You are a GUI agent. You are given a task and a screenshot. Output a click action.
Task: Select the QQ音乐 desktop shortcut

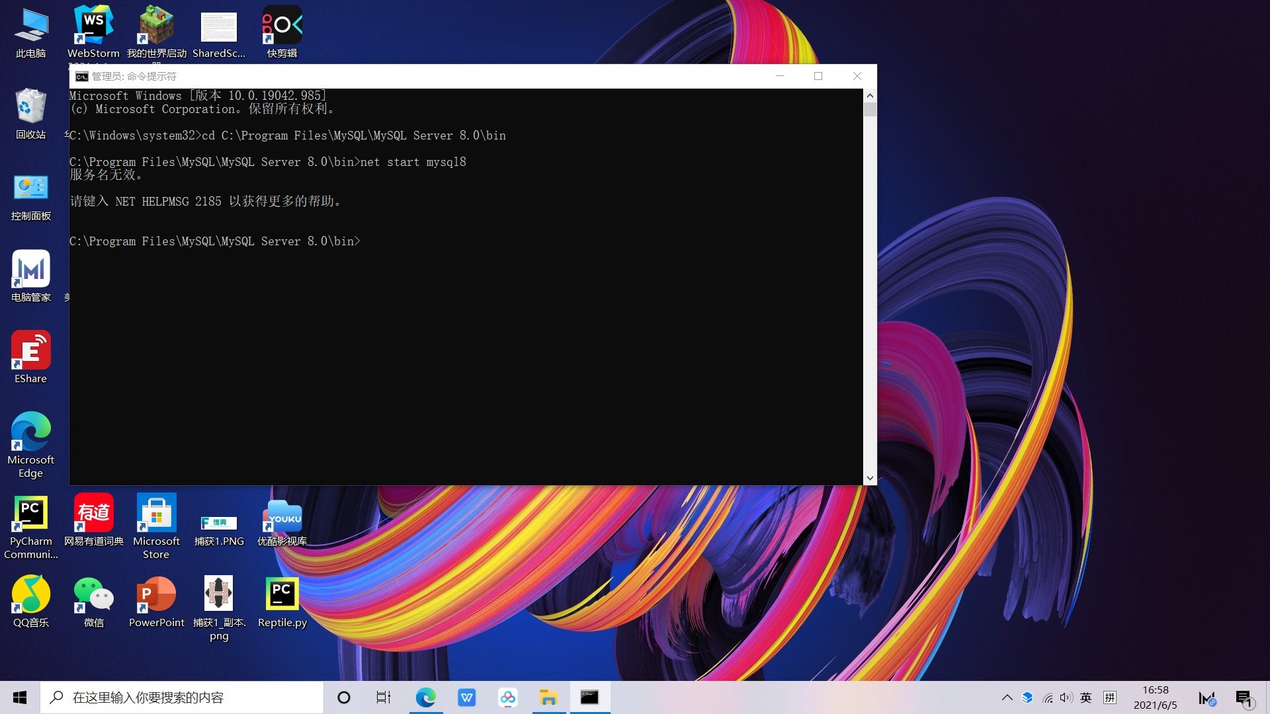(x=31, y=602)
